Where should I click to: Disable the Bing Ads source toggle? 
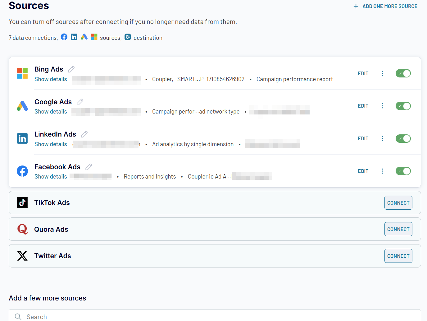[403, 73]
